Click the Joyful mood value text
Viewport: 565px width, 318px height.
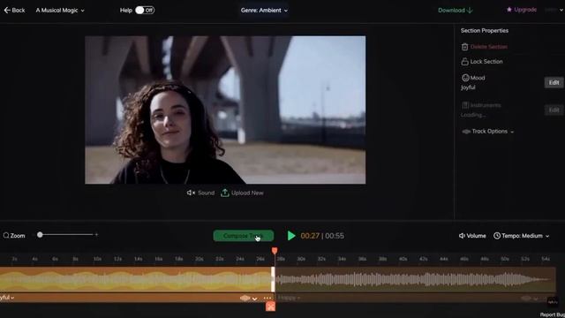click(x=468, y=87)
